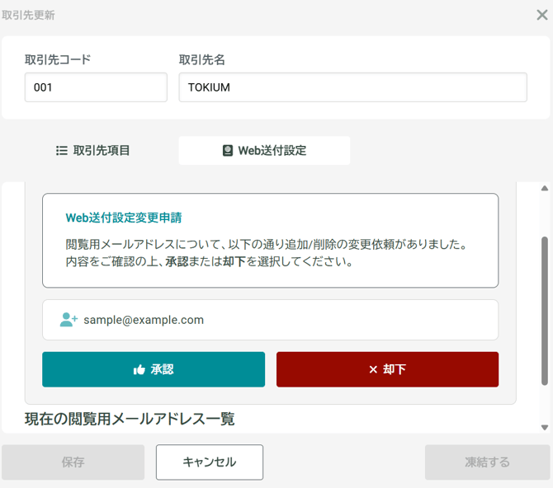Screen dimensions: 553x488
Task: Click the book icon on Web送付設定 tab
Action: pyautogui.click(x=228, y=151)
